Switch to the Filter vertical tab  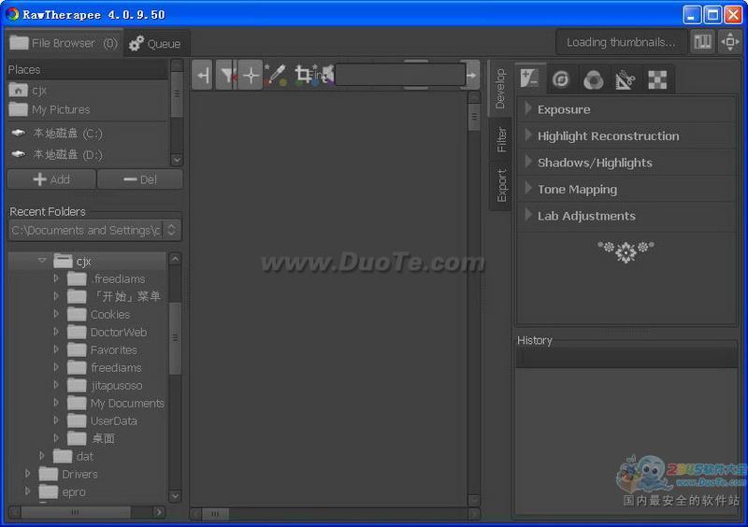coord(501,139)
